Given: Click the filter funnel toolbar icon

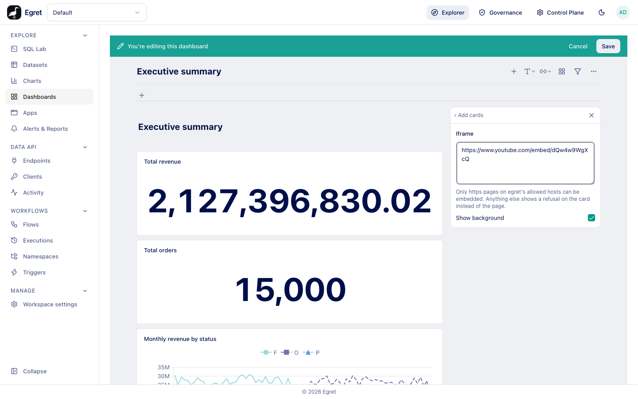Looking at the screenshot, I should point(578,71).
